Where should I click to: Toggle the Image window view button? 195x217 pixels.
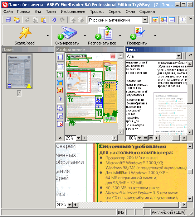click(155, 20)
